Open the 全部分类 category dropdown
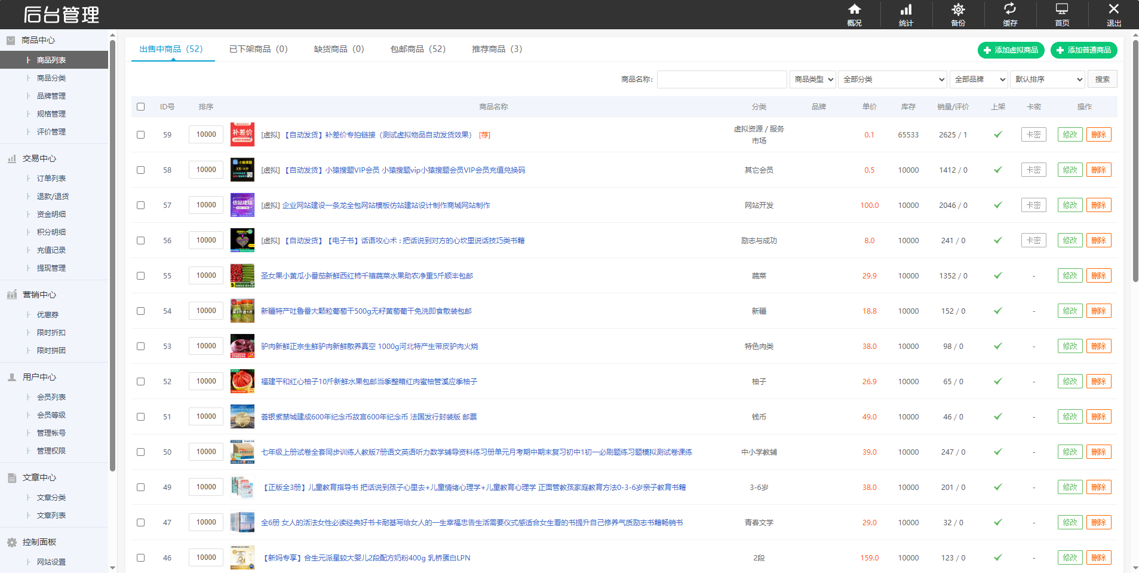Viewport: 1139px width, 573px height. coord(892,79)
